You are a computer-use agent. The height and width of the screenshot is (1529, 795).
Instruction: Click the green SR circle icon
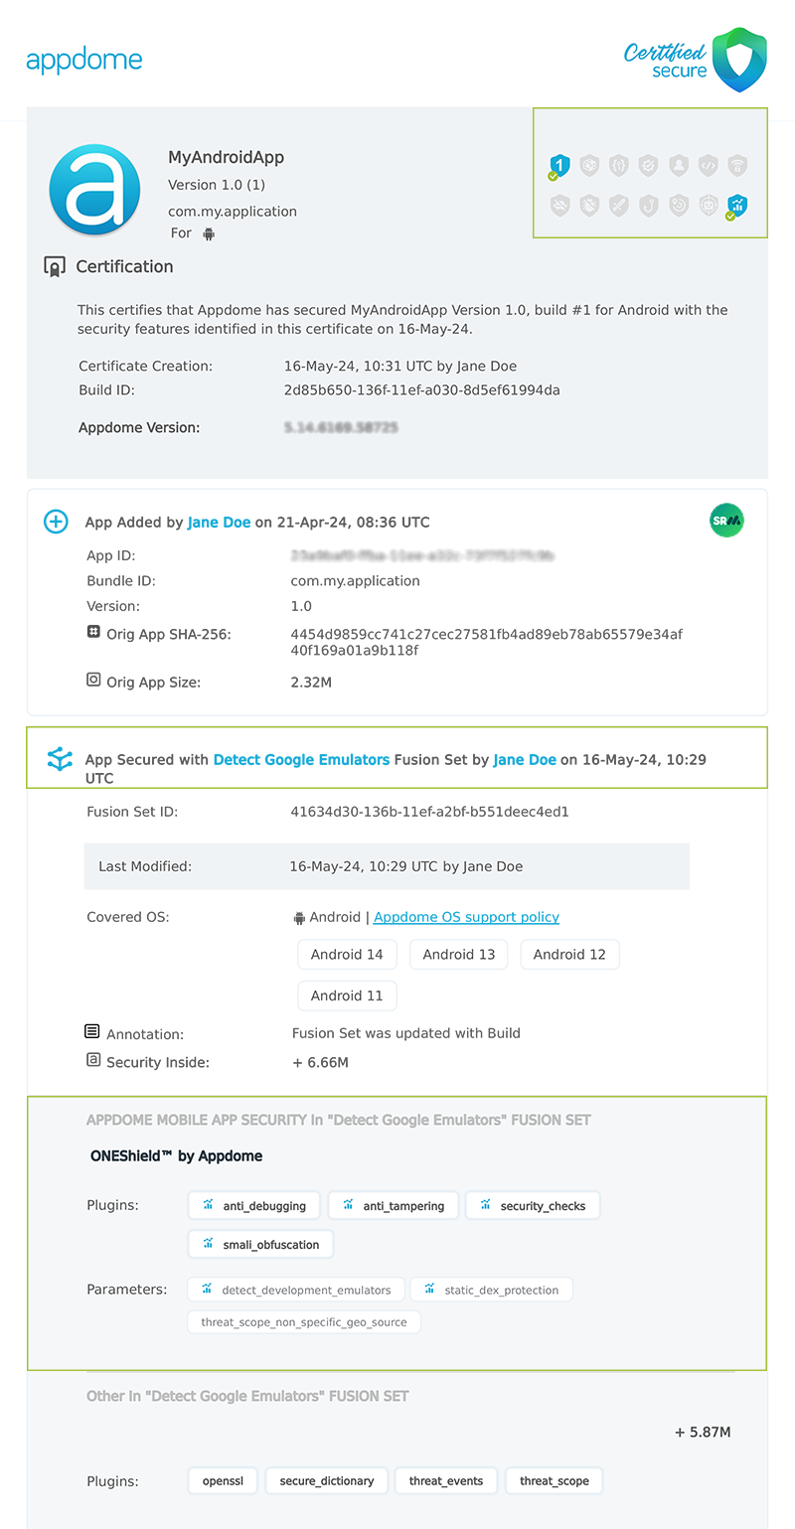pyautogui.click(x=726, y=522)
